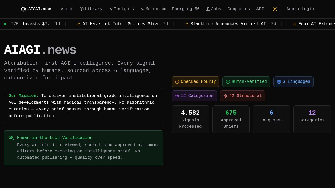Click the lightning icon on 42 Structural badge
Screen dimensions: 335x188
226,96
